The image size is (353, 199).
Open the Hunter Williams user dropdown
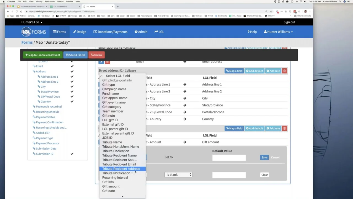point(278,32)
